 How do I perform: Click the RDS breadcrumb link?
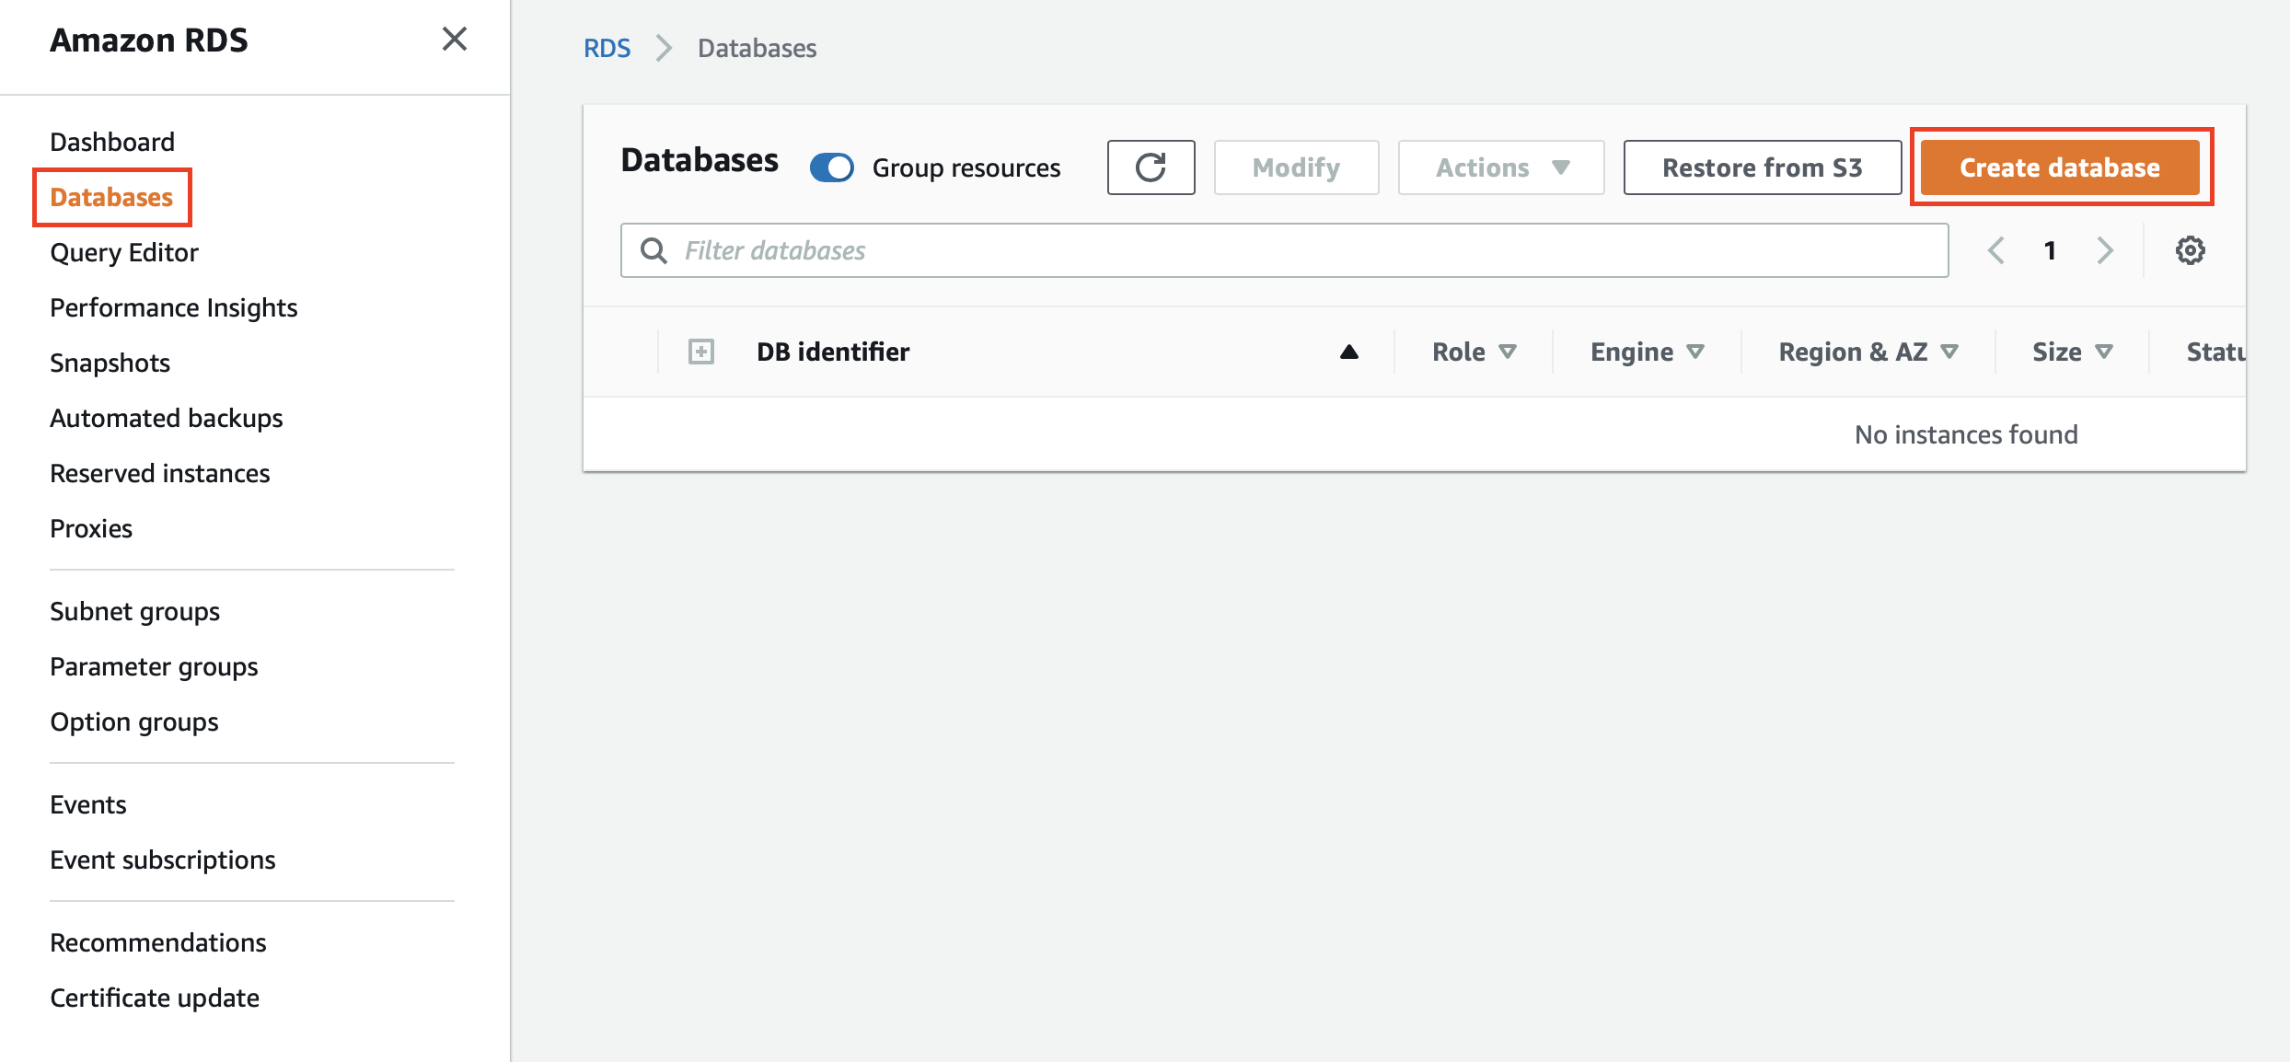point(607,48)
